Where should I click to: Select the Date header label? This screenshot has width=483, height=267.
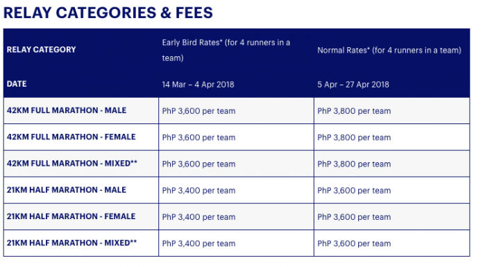tap(17, 84)
